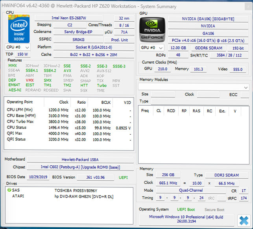Screen dimensions: 253x229
Task: Click the EM64T feature flag
Action: [14, 85]
